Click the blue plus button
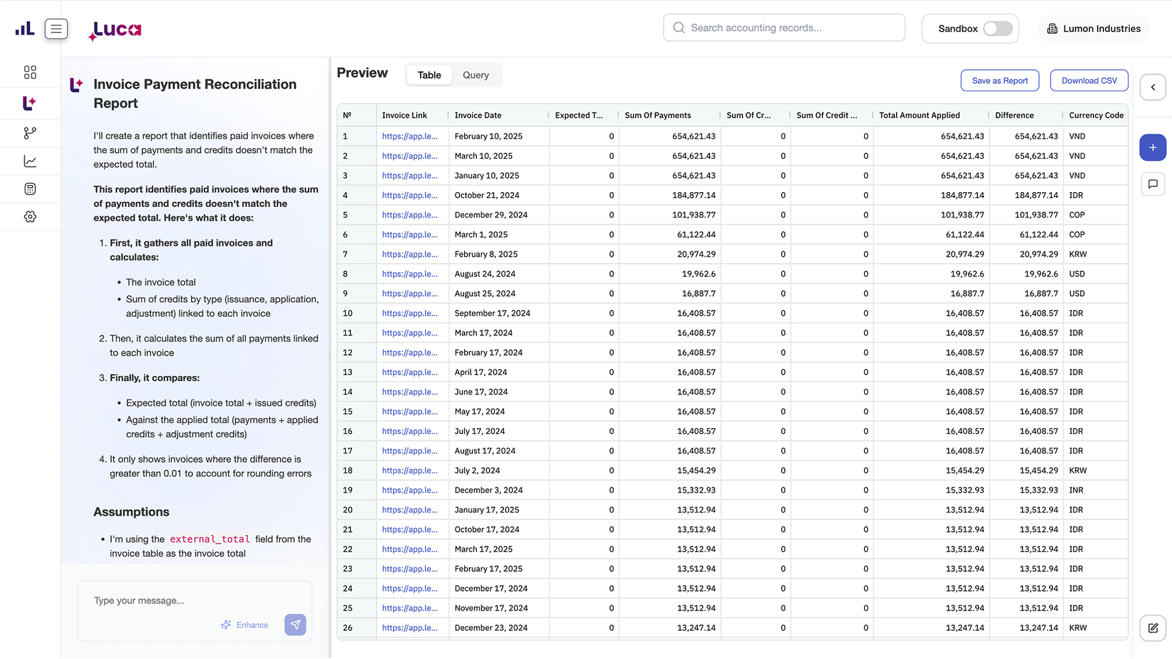Image resolution: width=1172 pixels, height=659 pixels. point(1153,148)
